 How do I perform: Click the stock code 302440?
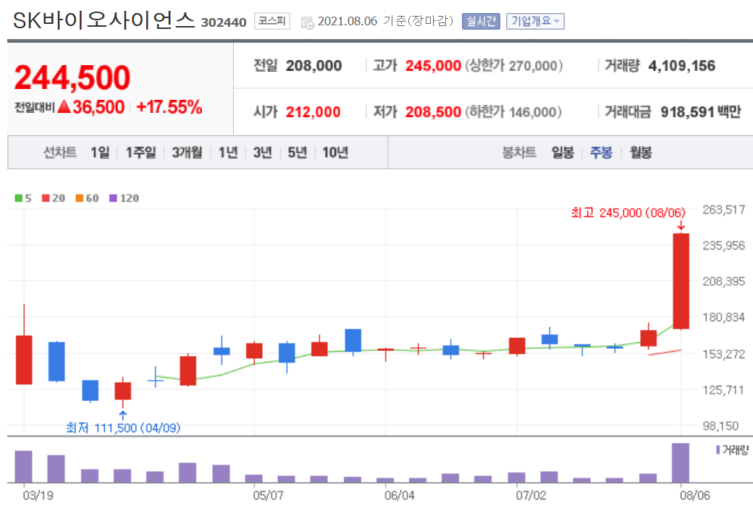tap(223, 22)
